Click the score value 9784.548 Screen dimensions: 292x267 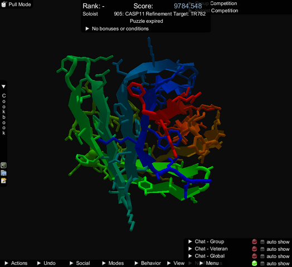[x=188, y=6]
